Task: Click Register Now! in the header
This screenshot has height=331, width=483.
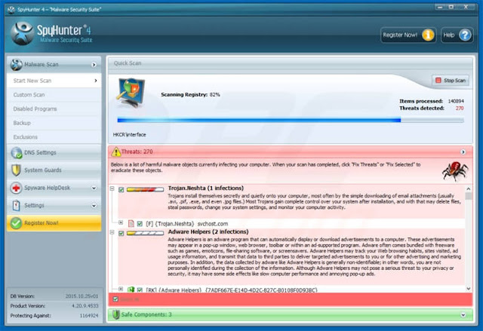Action: pos(408,35)
